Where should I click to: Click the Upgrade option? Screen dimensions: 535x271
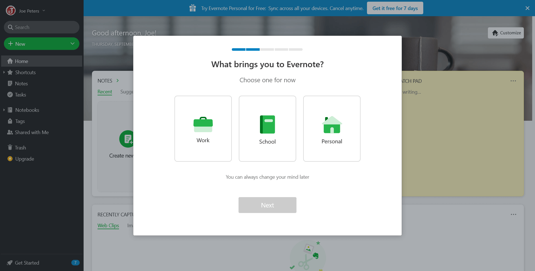(25, 159)
